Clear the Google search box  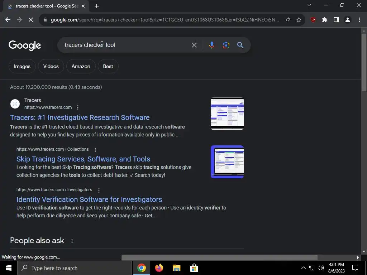[x=194, y=45]
